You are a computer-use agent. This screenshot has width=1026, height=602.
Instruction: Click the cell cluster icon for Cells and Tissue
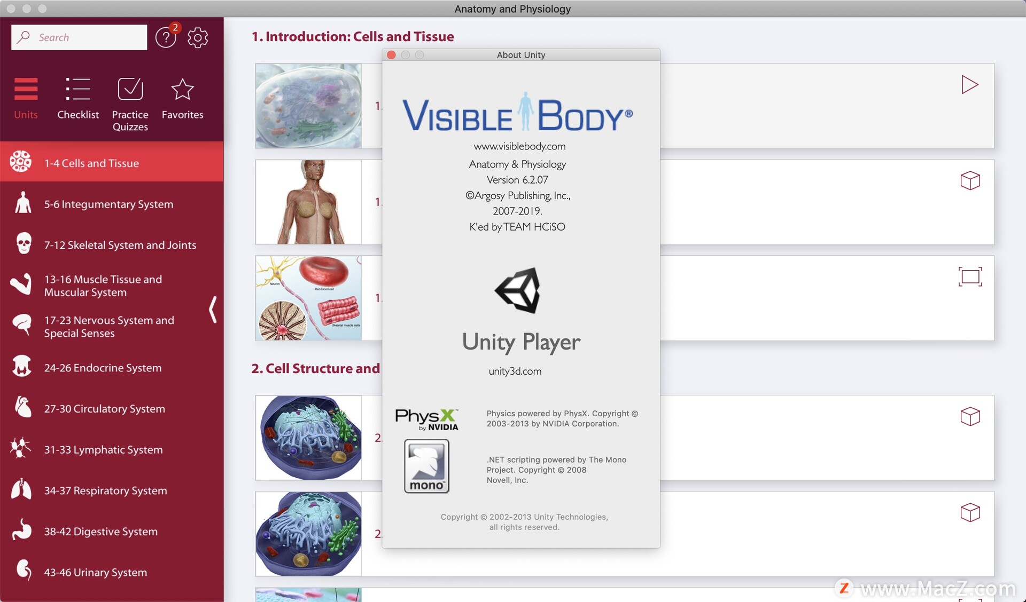[x=21, y=162]
